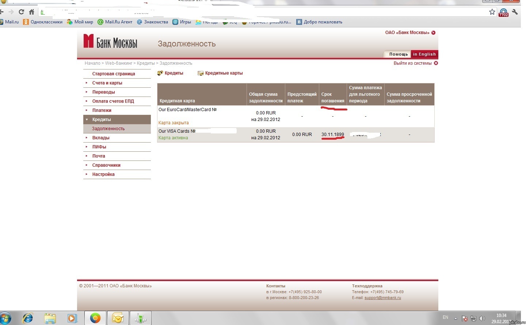
Task: Click the Bank of Moscow logo
Action: tap(110, 42)
